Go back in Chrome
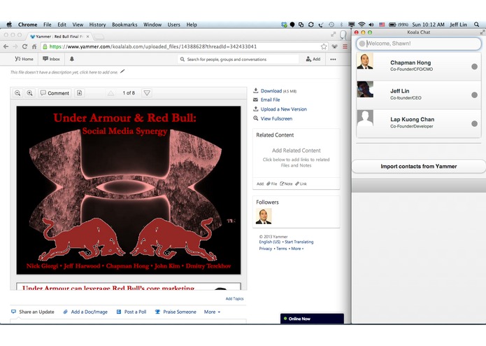The height and width of the screenshot is (346, 486). coord(6,46)
